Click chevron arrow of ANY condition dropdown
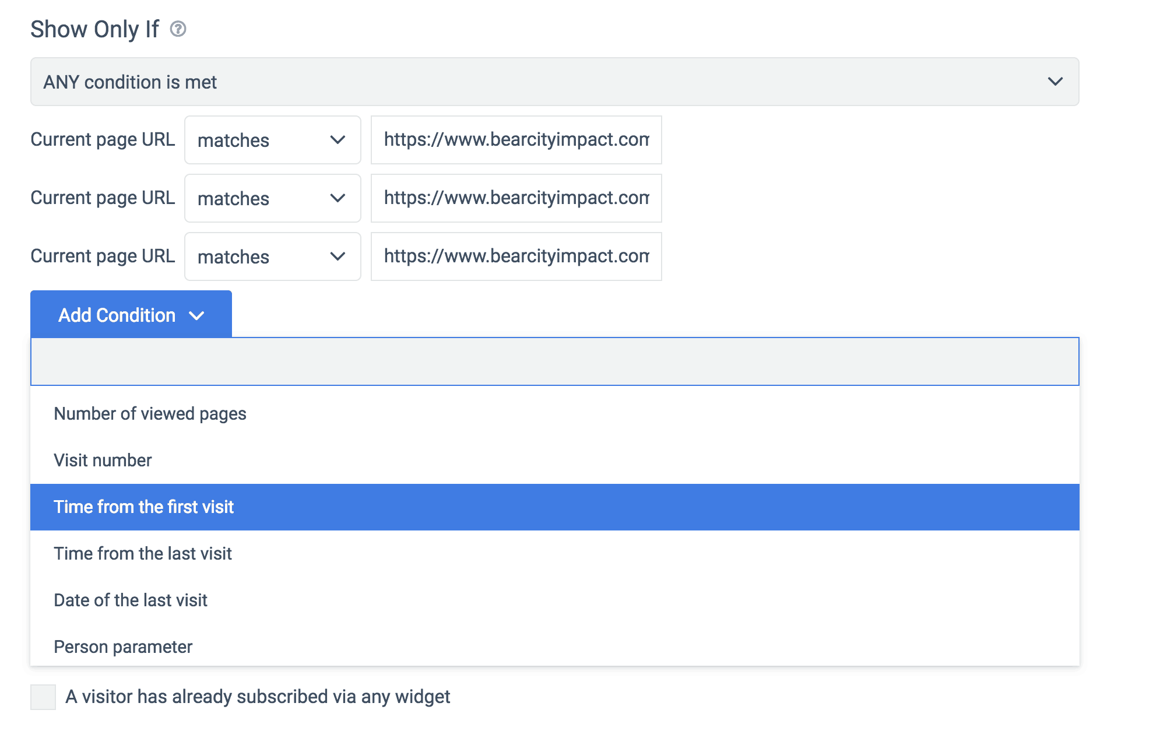 click(x=1055, y=82)
